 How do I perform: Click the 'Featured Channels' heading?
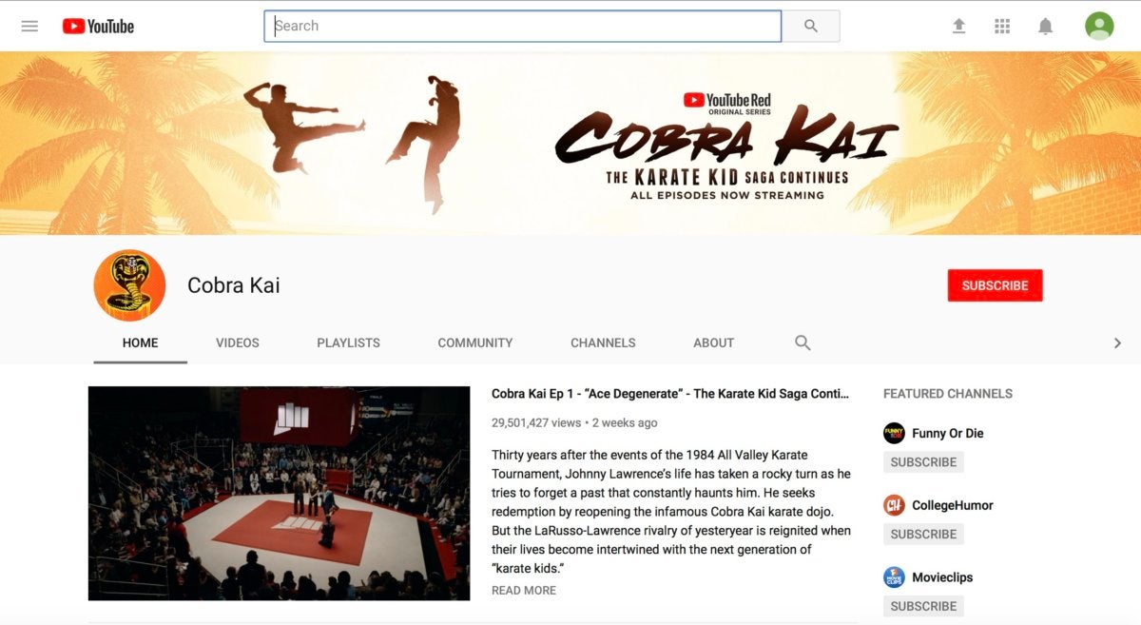pyautogui.click(x=948, y=394)
